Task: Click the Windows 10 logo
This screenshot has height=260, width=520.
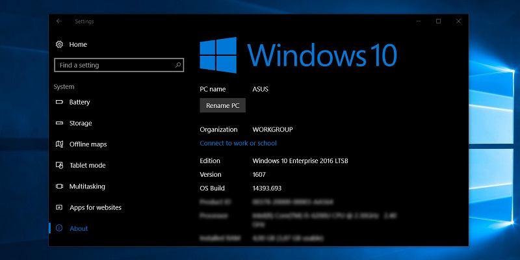Action: click(x=218, y=54)
